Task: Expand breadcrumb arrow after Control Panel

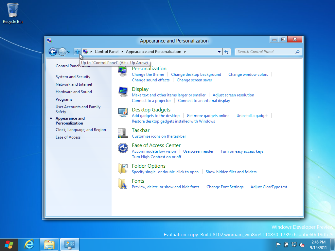Action: pyautogui.click(x=122, y=52)
